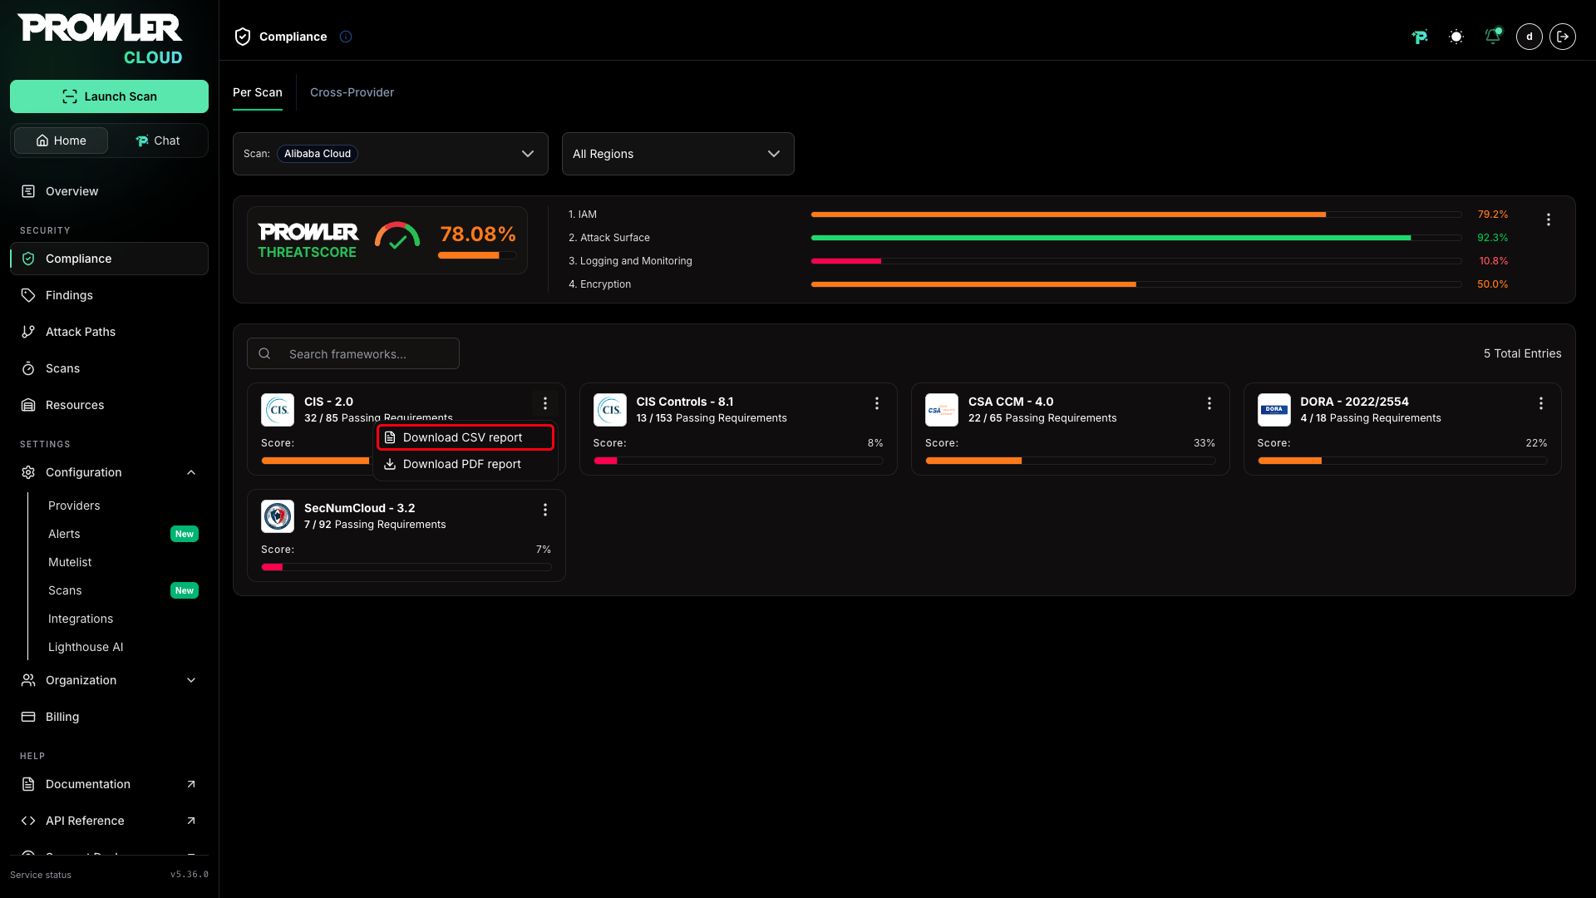The height and width of the screenshot is (898, 1596).
Task: Click the Prowler Cloud logo
Action: click(101, 39)
